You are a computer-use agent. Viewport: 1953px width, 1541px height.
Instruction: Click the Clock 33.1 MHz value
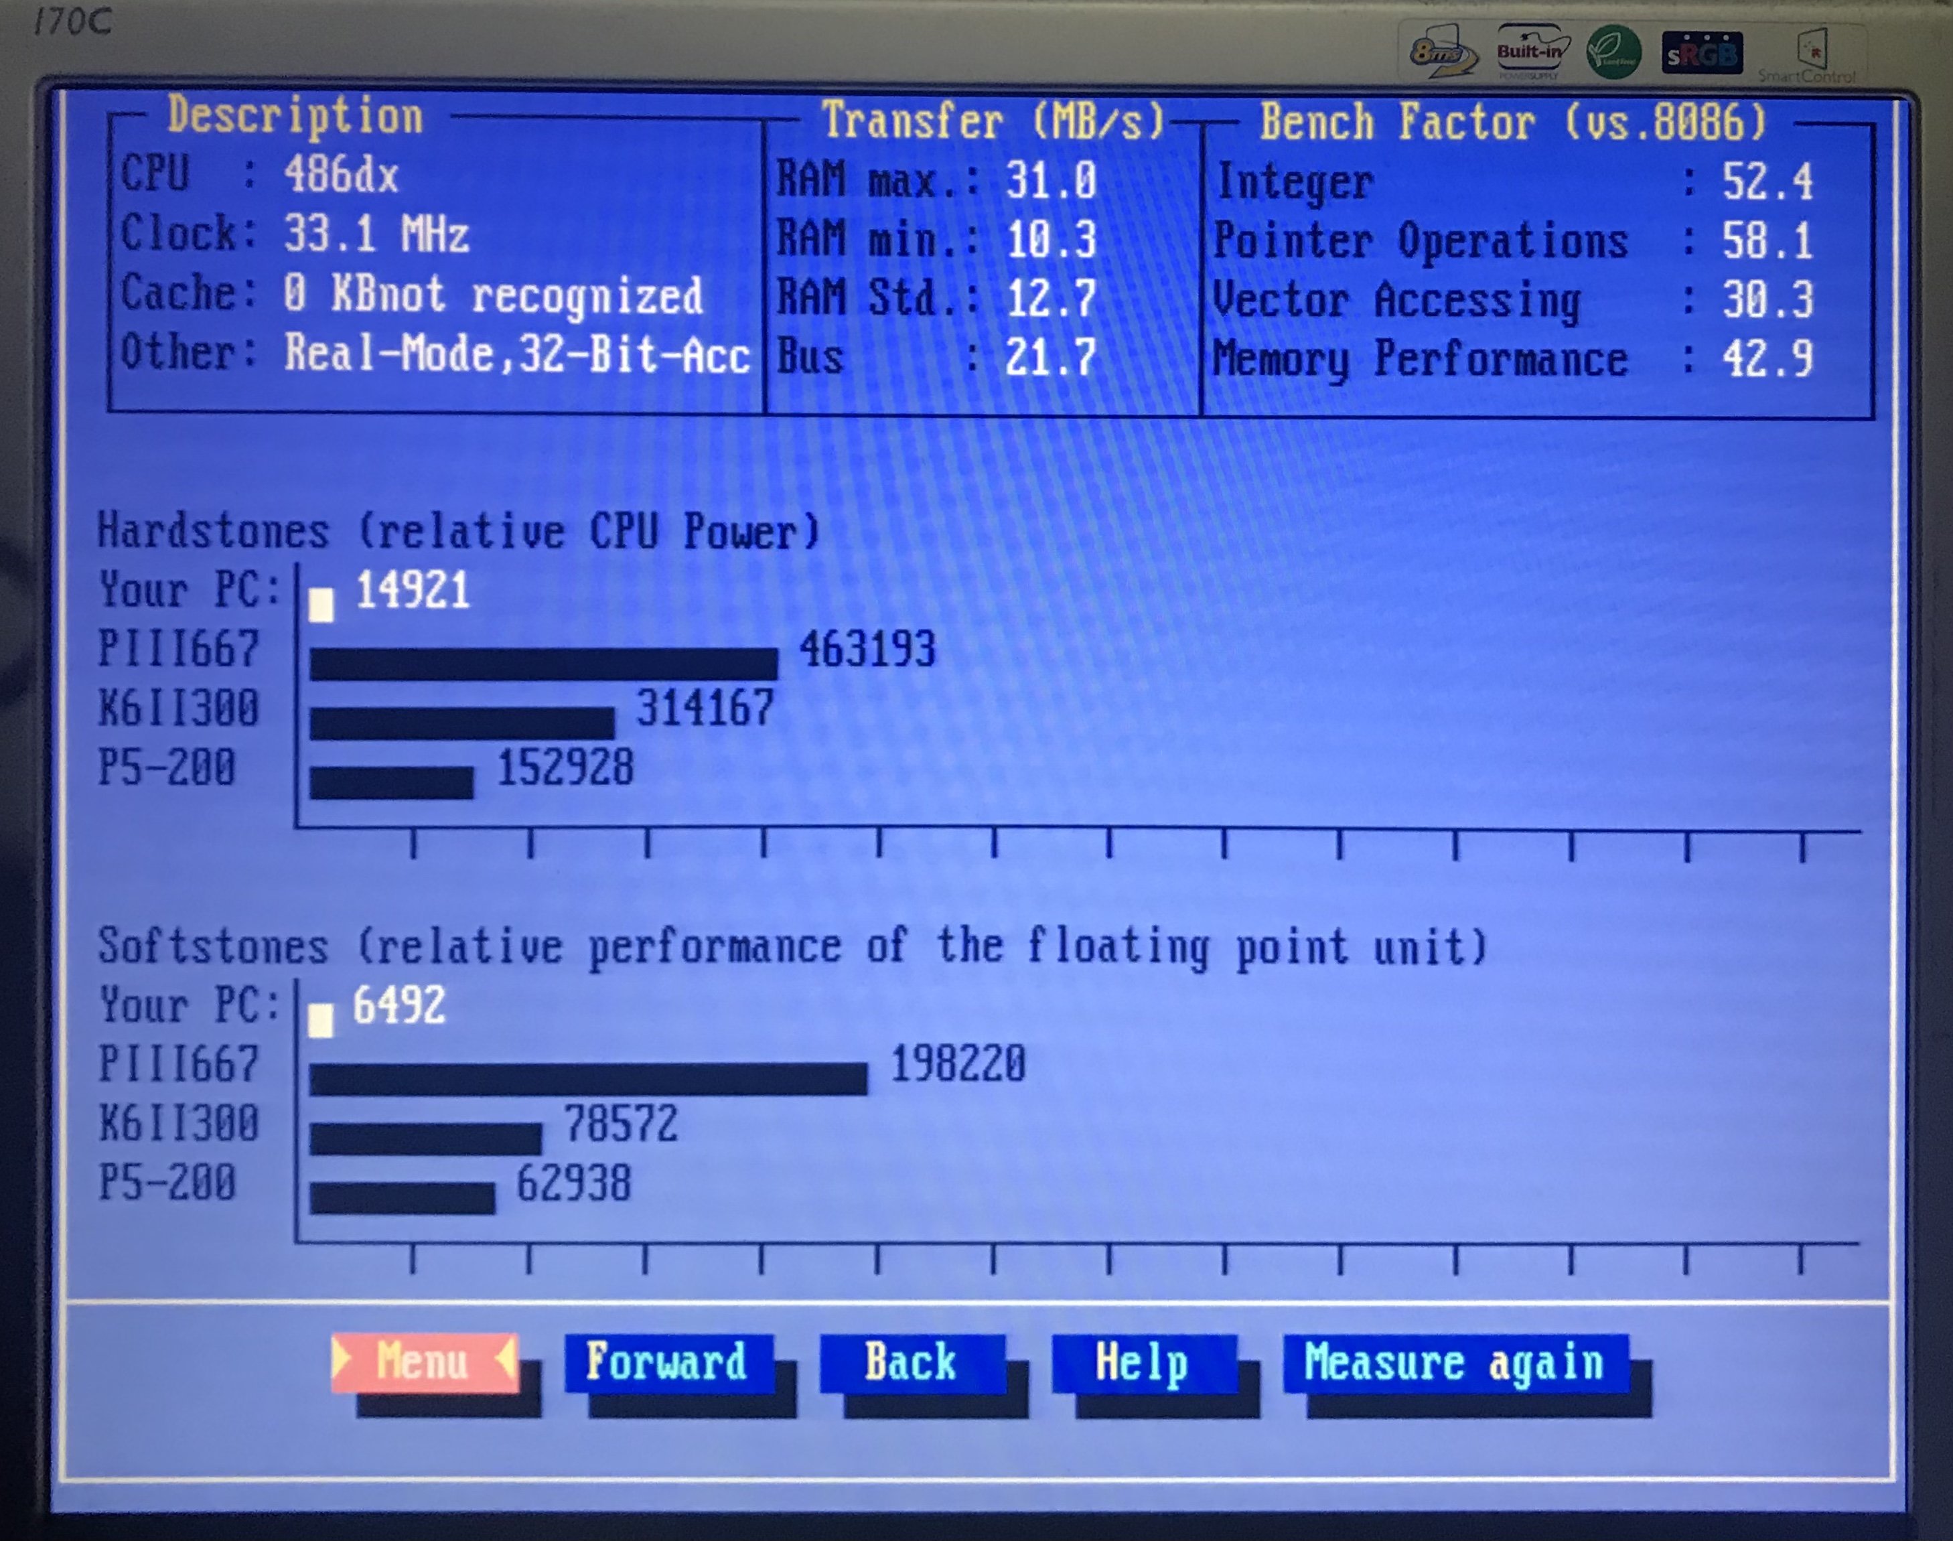376,234
